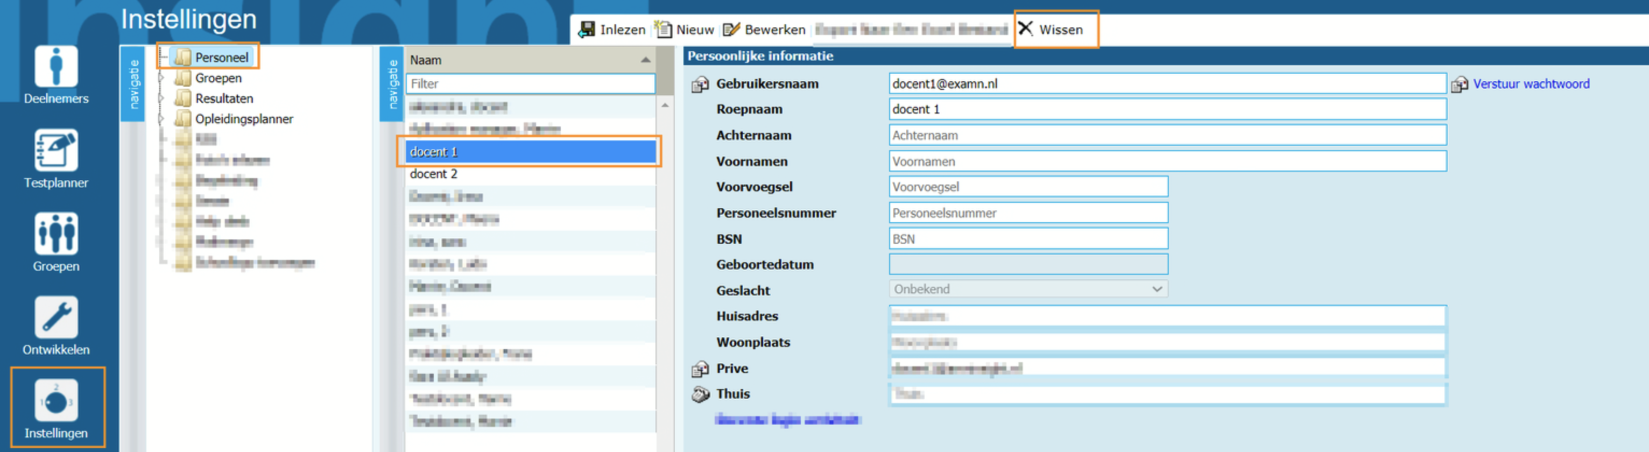Open the Deelnemers module icon
The height and width of the screenshot is (452, 1649).
[x=55, y=67]
